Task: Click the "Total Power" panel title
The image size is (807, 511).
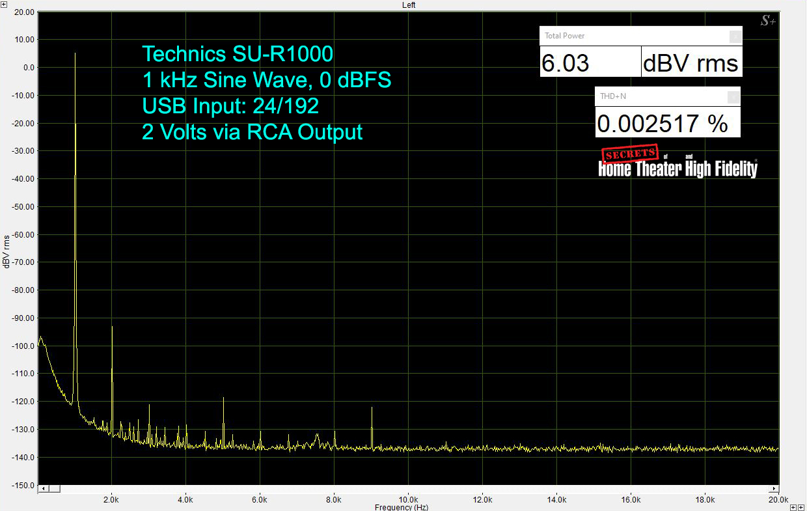Action: (x=564, y=36)
